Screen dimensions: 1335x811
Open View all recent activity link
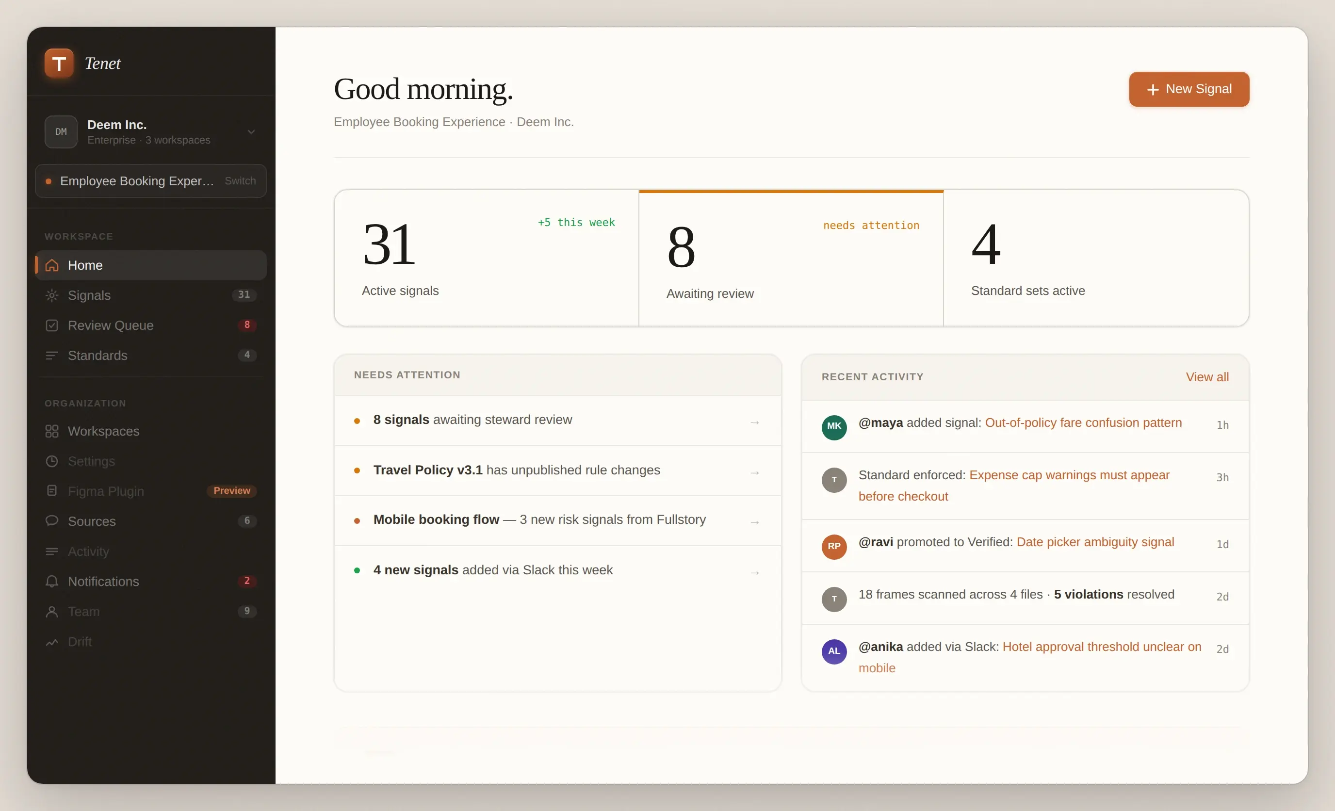tap(1206, 377)
